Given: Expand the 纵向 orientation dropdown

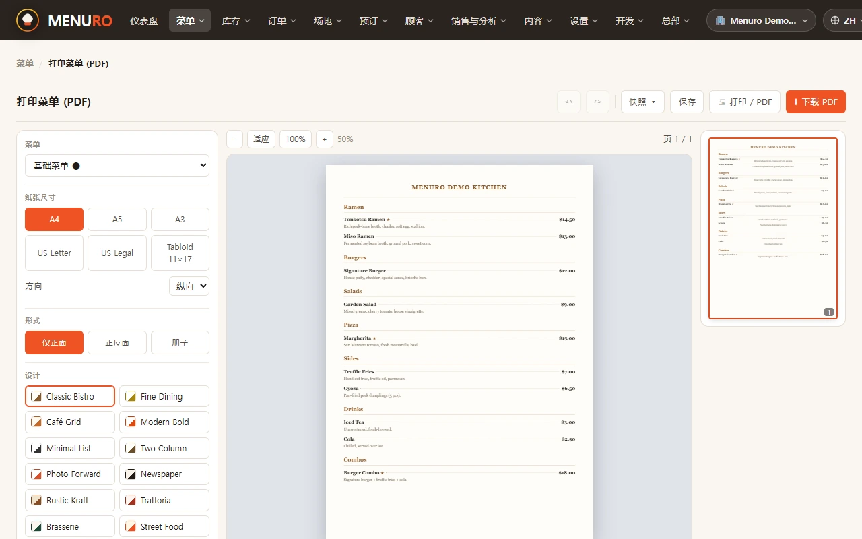Looking at the screenshot, I should tap(189, 286).
